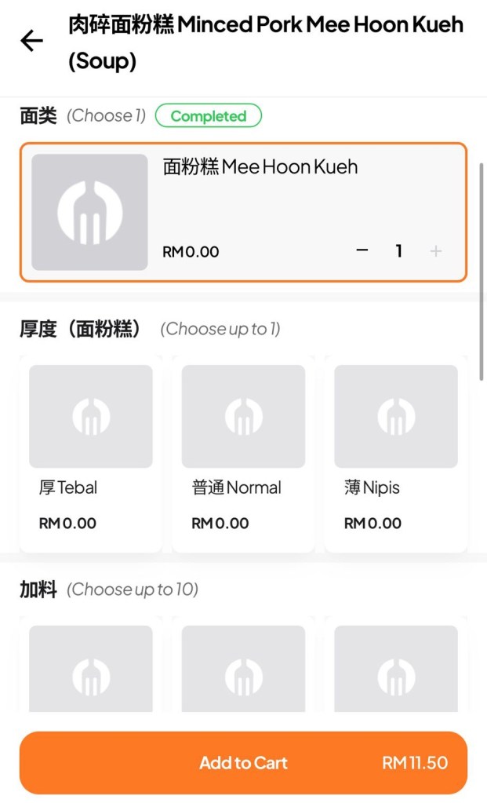Tap the Completed status badge

(209, 116)
